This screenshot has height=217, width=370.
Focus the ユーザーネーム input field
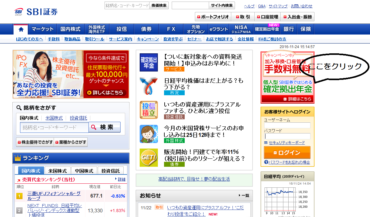(287, 125)
